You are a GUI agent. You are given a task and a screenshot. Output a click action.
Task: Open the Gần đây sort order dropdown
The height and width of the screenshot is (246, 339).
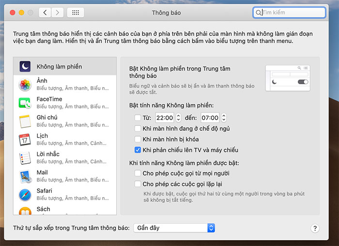174,228
